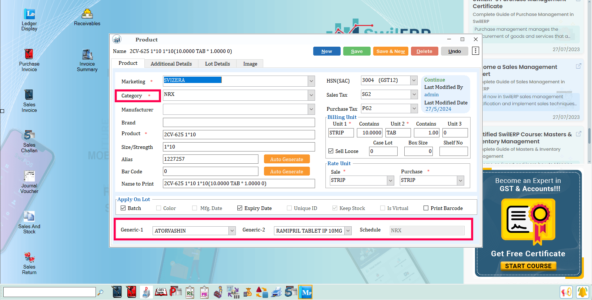Expand the Generic-1 dropdown
592x300 pixels.
(x=232, y=231)
